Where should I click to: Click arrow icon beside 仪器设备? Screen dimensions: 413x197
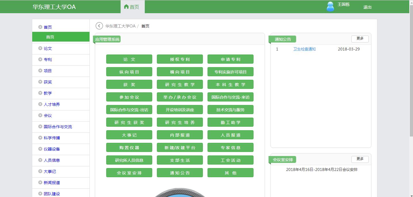tap(40, 149)
